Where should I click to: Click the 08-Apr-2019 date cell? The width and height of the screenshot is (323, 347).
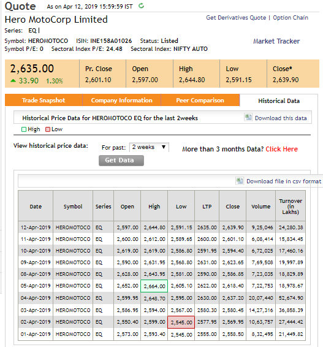(x=36, y=274)
